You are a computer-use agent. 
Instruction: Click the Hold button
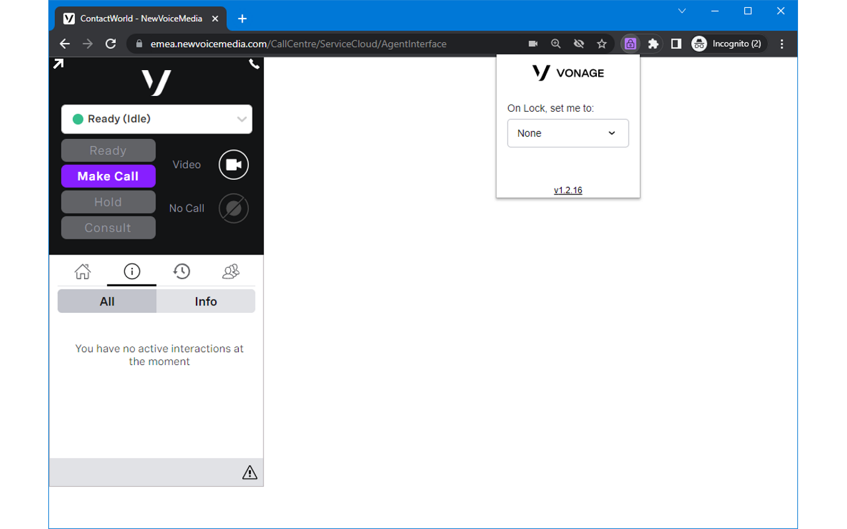coord(109,202)
